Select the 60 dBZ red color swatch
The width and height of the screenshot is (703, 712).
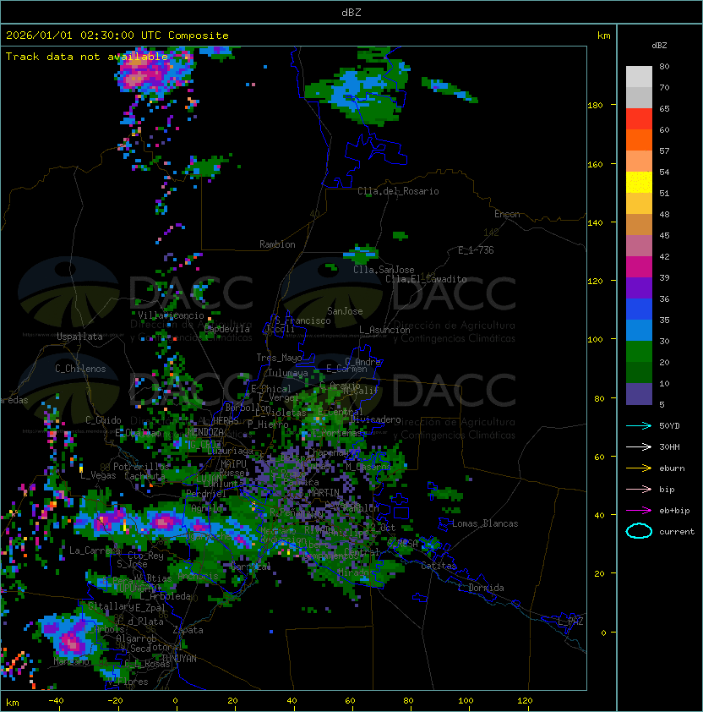[639, 119]
